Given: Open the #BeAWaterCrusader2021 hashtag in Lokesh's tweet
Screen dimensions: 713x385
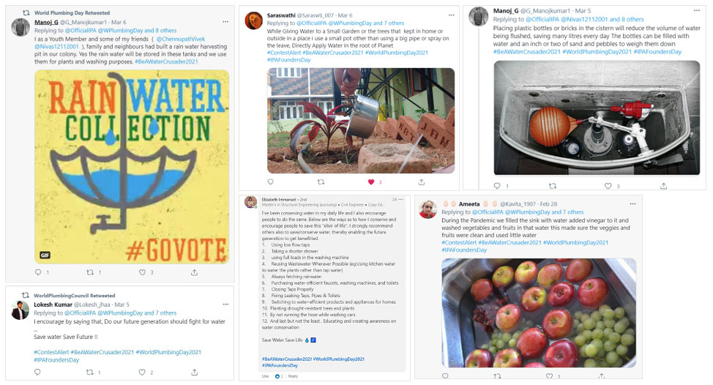Looking at the screenshot, I should (102, 352).
